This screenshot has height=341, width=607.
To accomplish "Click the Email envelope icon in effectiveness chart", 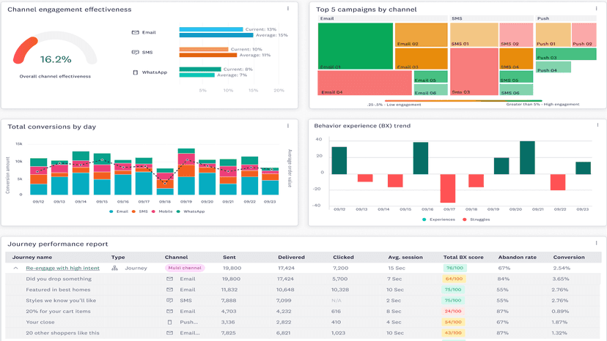I will 135,32.
